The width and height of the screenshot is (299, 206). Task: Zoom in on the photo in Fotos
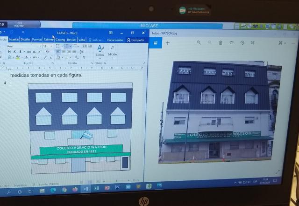[x=199, y=42]
